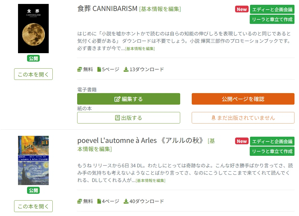The image size is (299, 216).
Task: Open the CANNIBALISM moon cover thumbnail
Action: click(34, 29)
